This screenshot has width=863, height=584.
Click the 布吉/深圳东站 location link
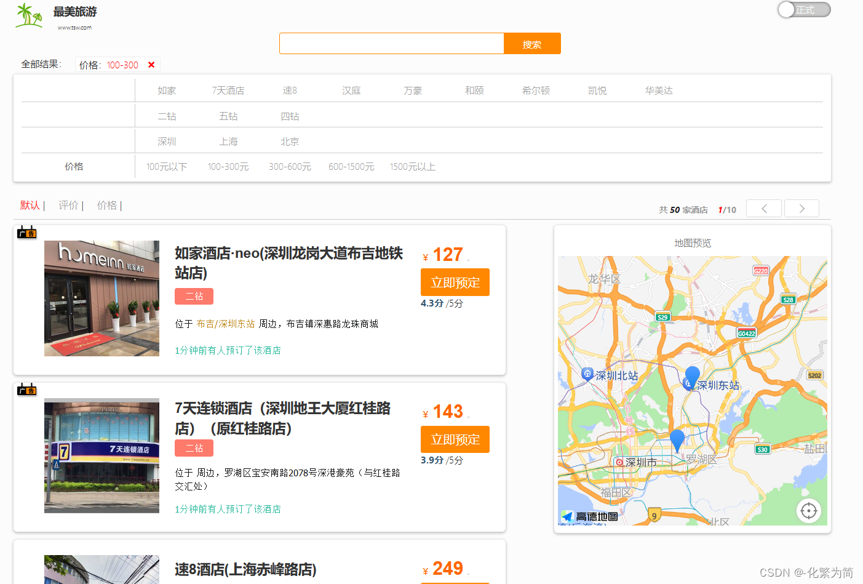pyautogui.click(x=226, y=324)
